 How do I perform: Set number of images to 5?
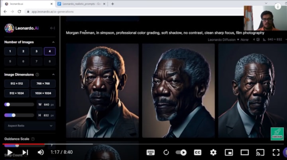click(10, 62)
